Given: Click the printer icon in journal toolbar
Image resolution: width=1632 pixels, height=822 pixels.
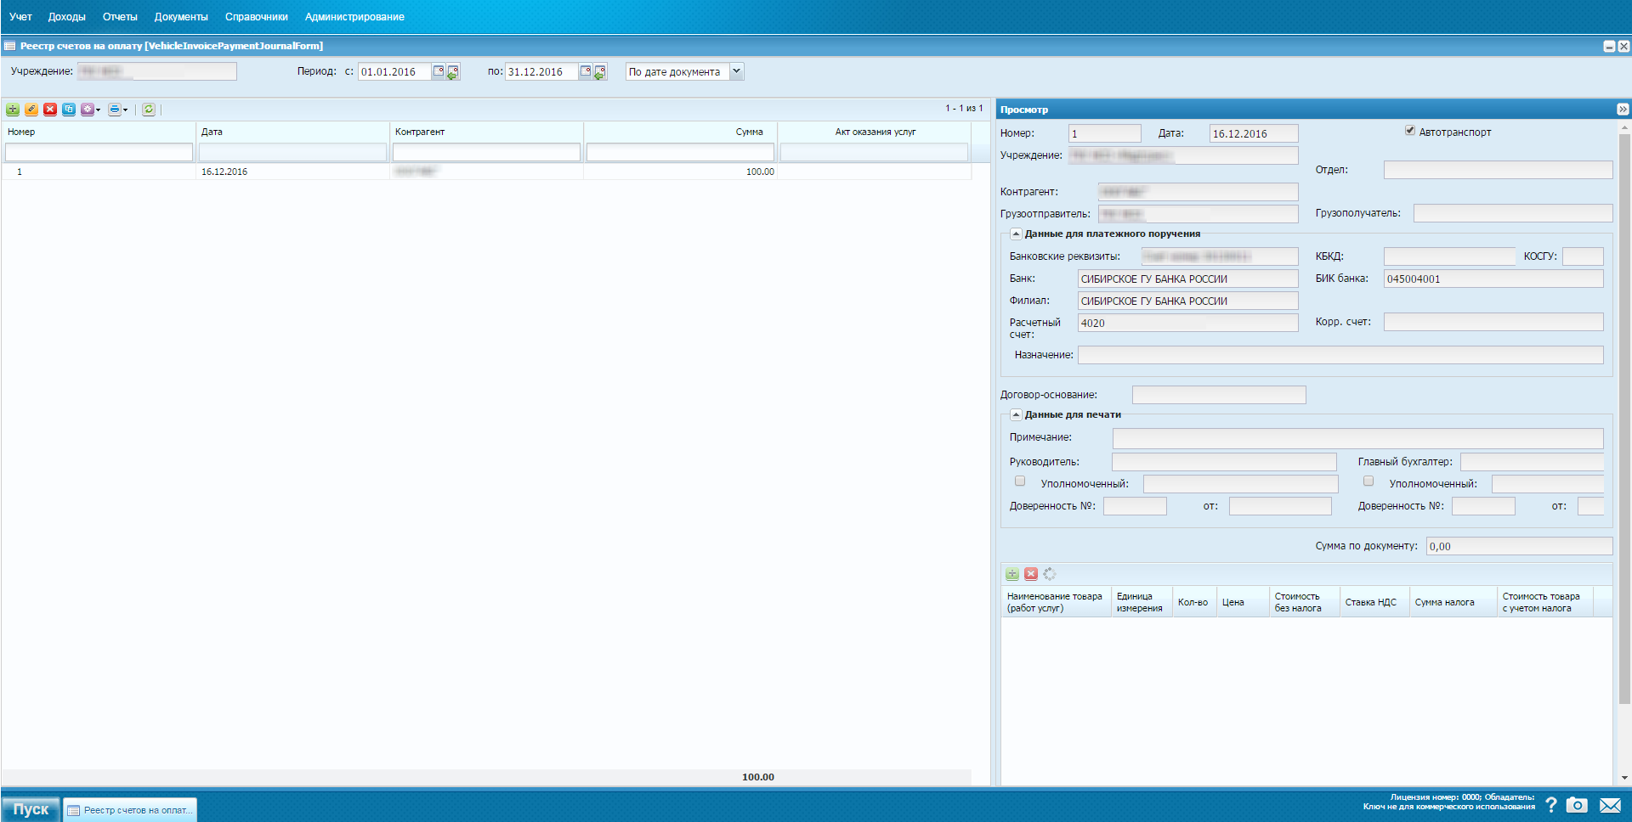Looking at the screenshot, I should [x=115, y=110].
